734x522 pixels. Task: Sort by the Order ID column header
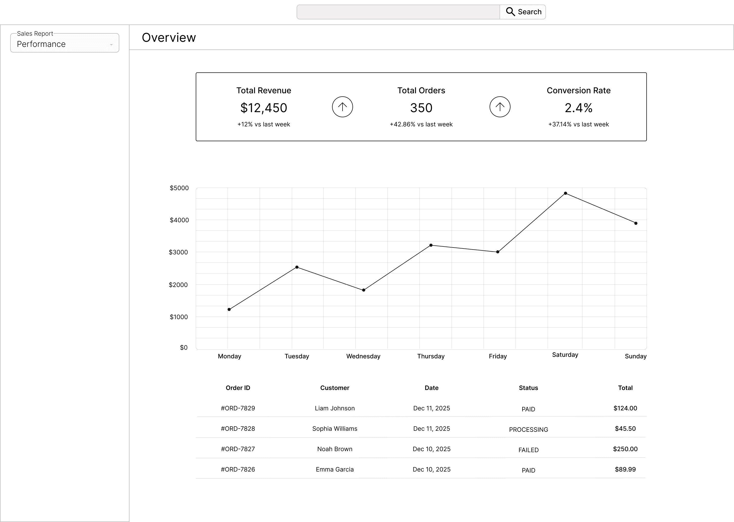(238, 388)
